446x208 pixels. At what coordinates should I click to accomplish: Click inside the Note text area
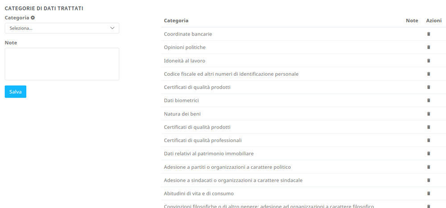tap(62, 64)
